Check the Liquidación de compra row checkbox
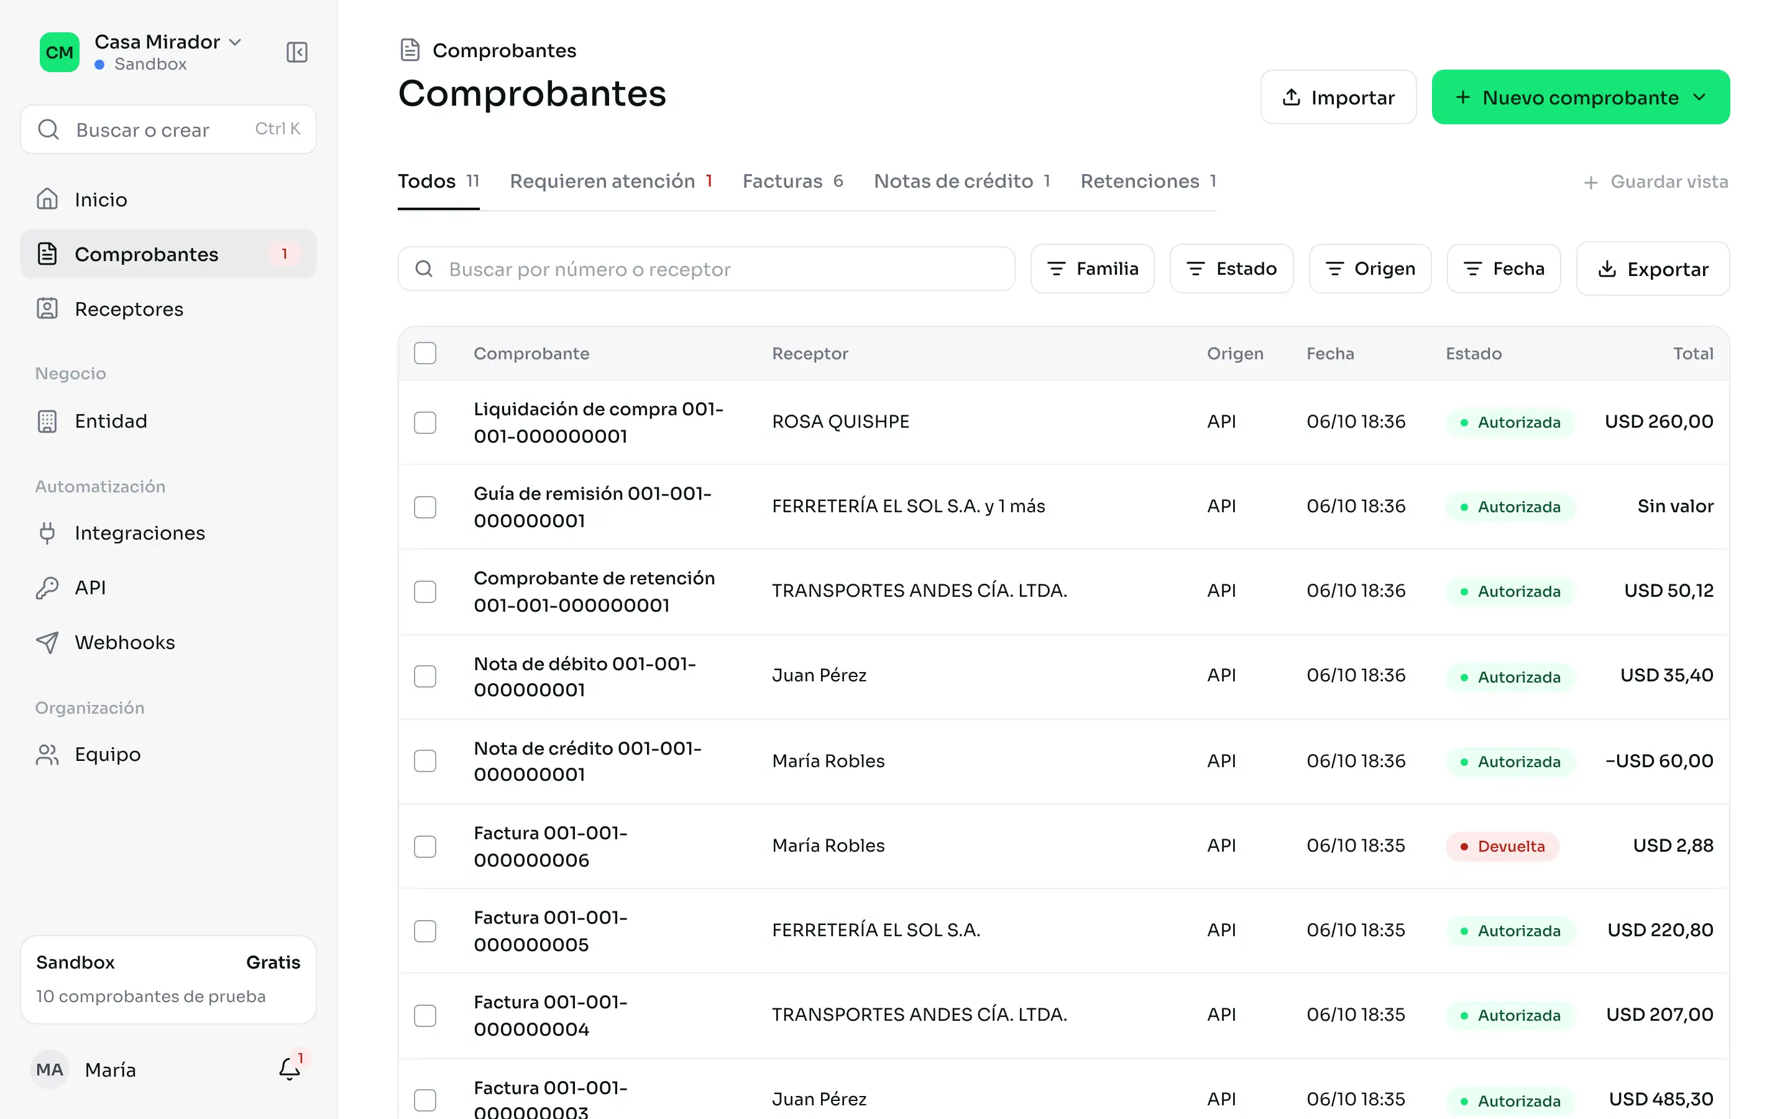 click(x=425, y=423)
